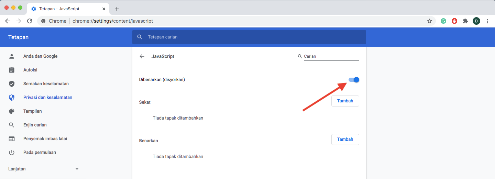Select Privasi dan keselamatan in sidebar

pos(48,98)
